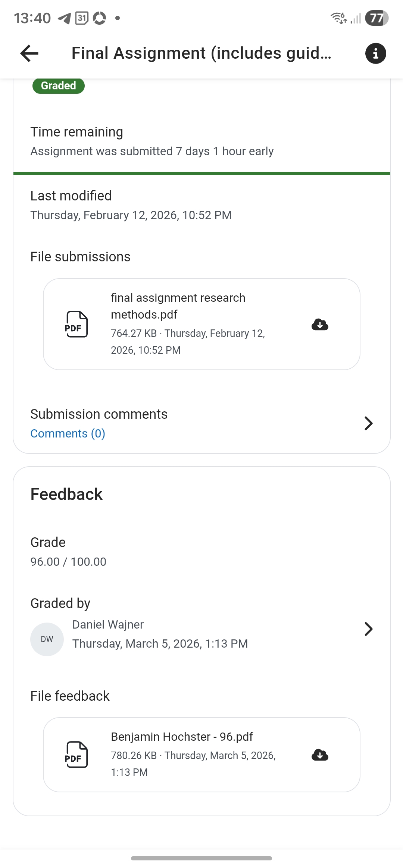
Task: Tap the Wi-Fi status icon
Action: coord(338,18)
